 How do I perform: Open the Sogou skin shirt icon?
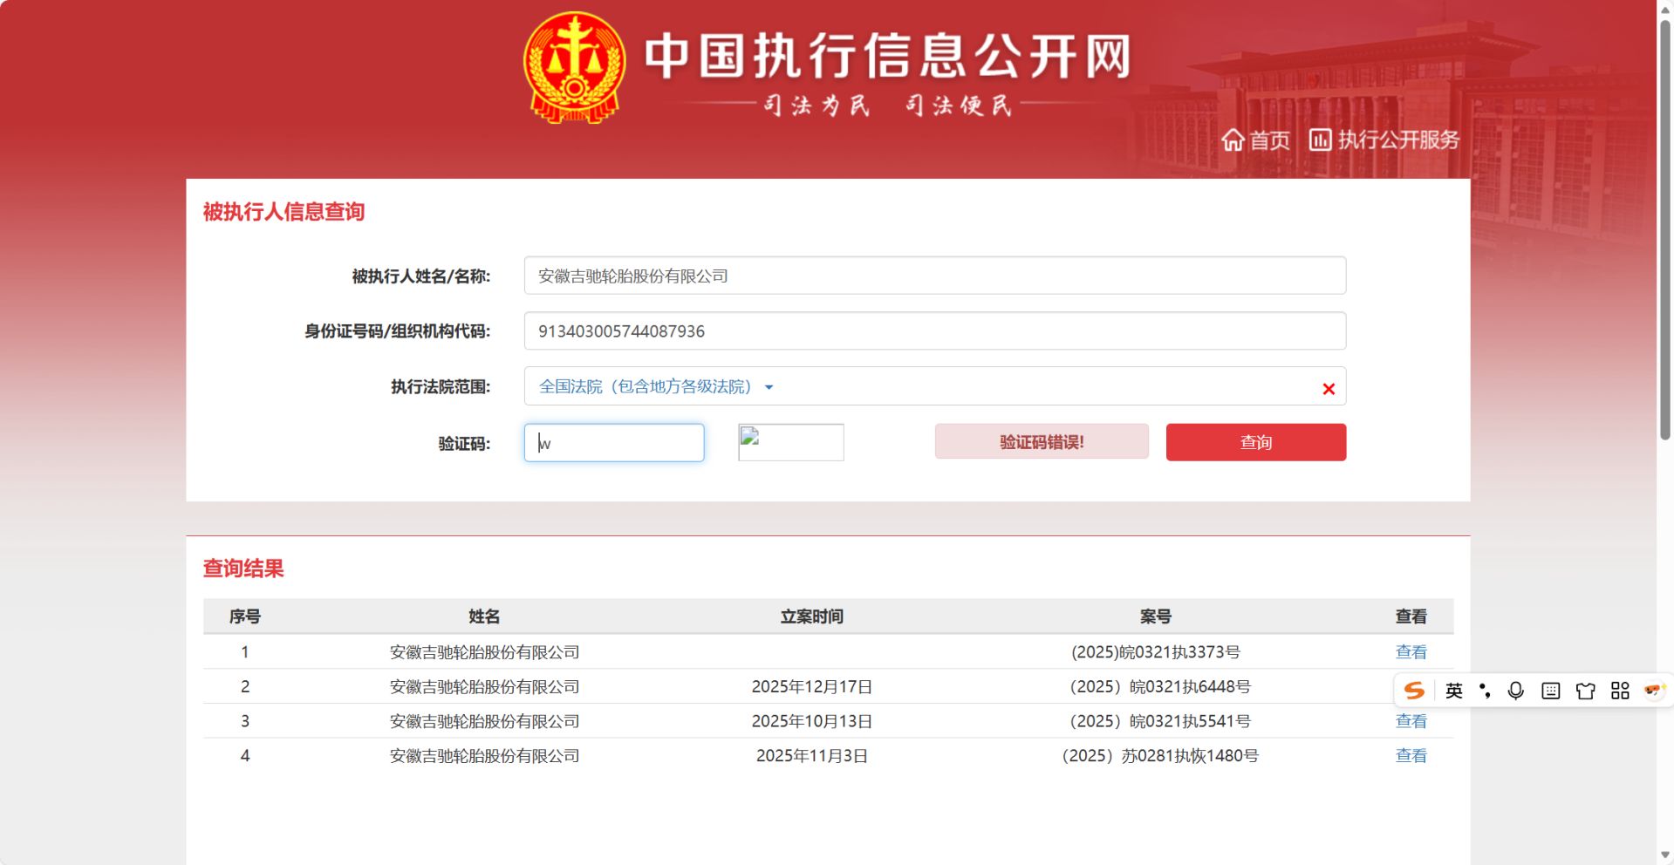(1585, 691)
